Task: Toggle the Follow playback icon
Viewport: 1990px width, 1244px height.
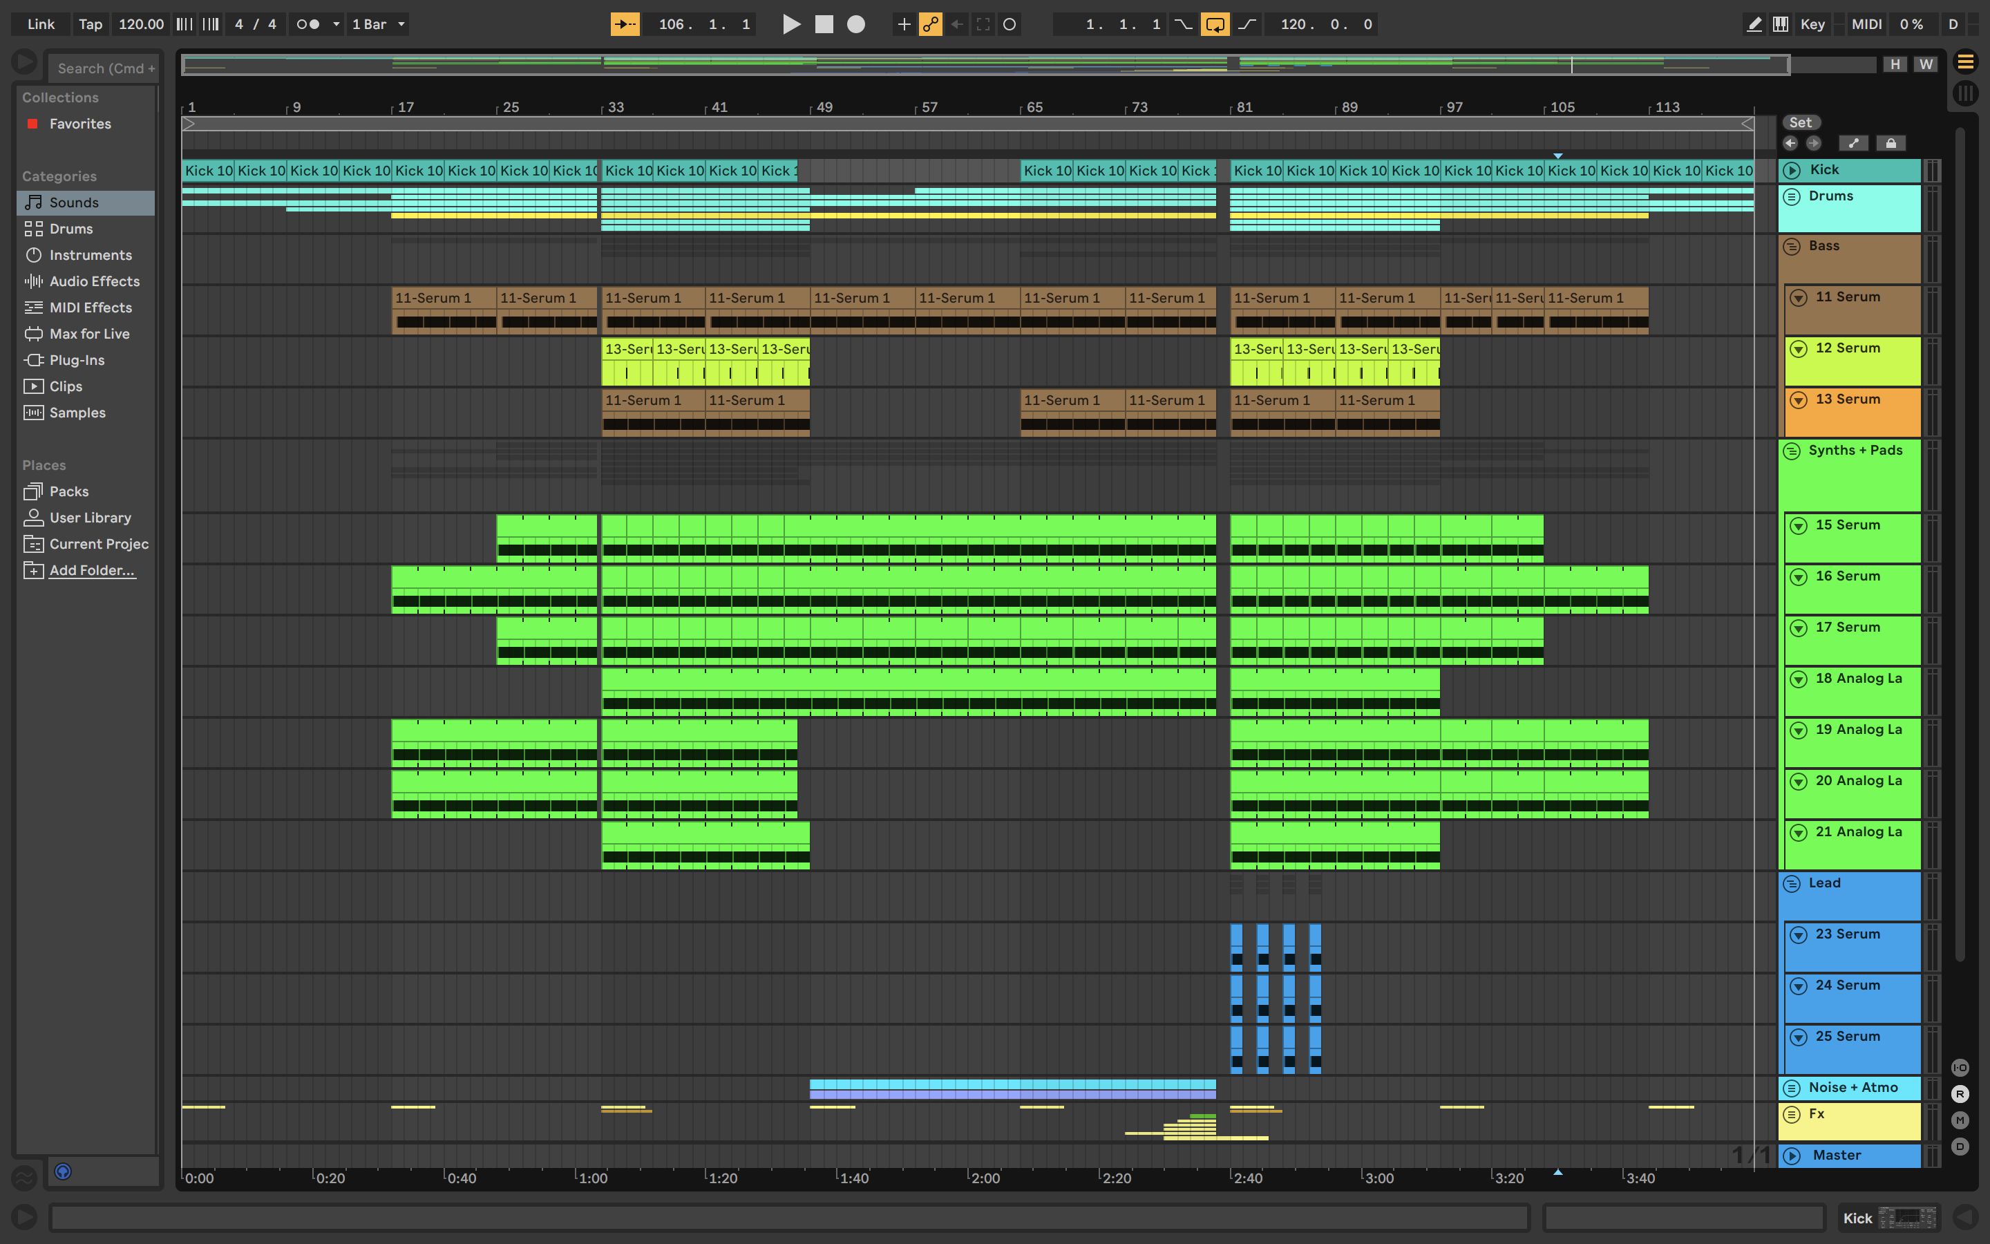Action: [625, 24]
